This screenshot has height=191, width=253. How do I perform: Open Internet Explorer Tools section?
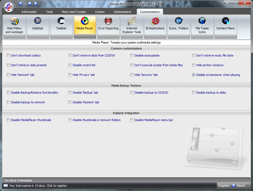[132, 27]
